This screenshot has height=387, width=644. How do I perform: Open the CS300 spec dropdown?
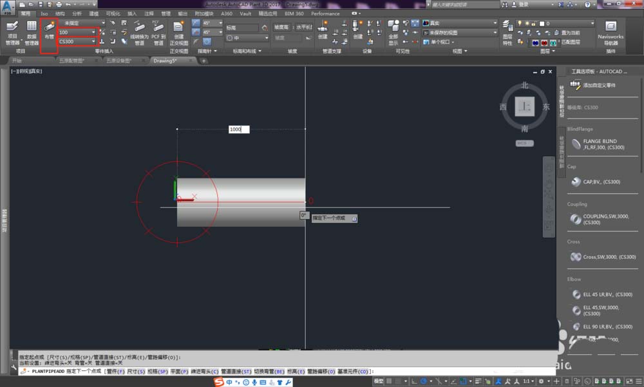pos(93,41)
